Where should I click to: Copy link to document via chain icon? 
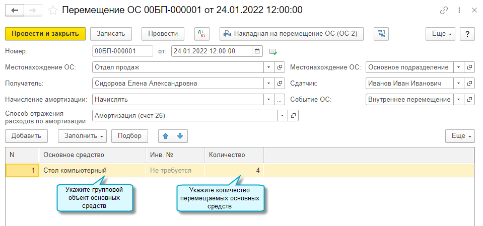click(444, 11)
